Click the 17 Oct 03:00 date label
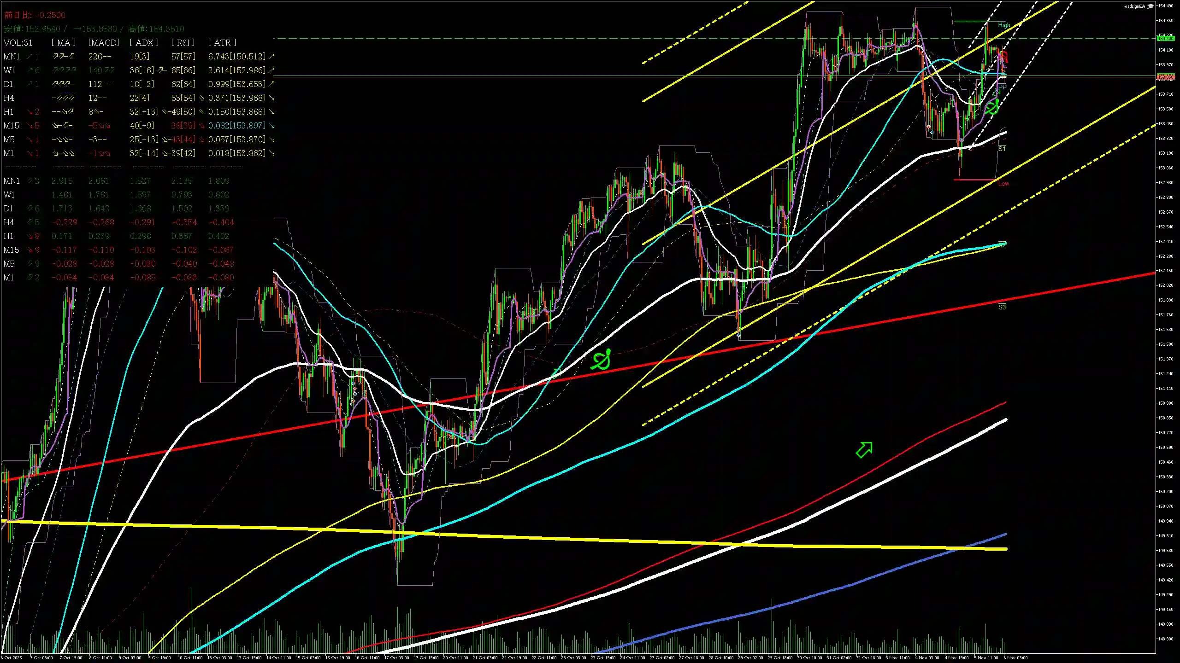1180x663 pixels. point(396,657)
